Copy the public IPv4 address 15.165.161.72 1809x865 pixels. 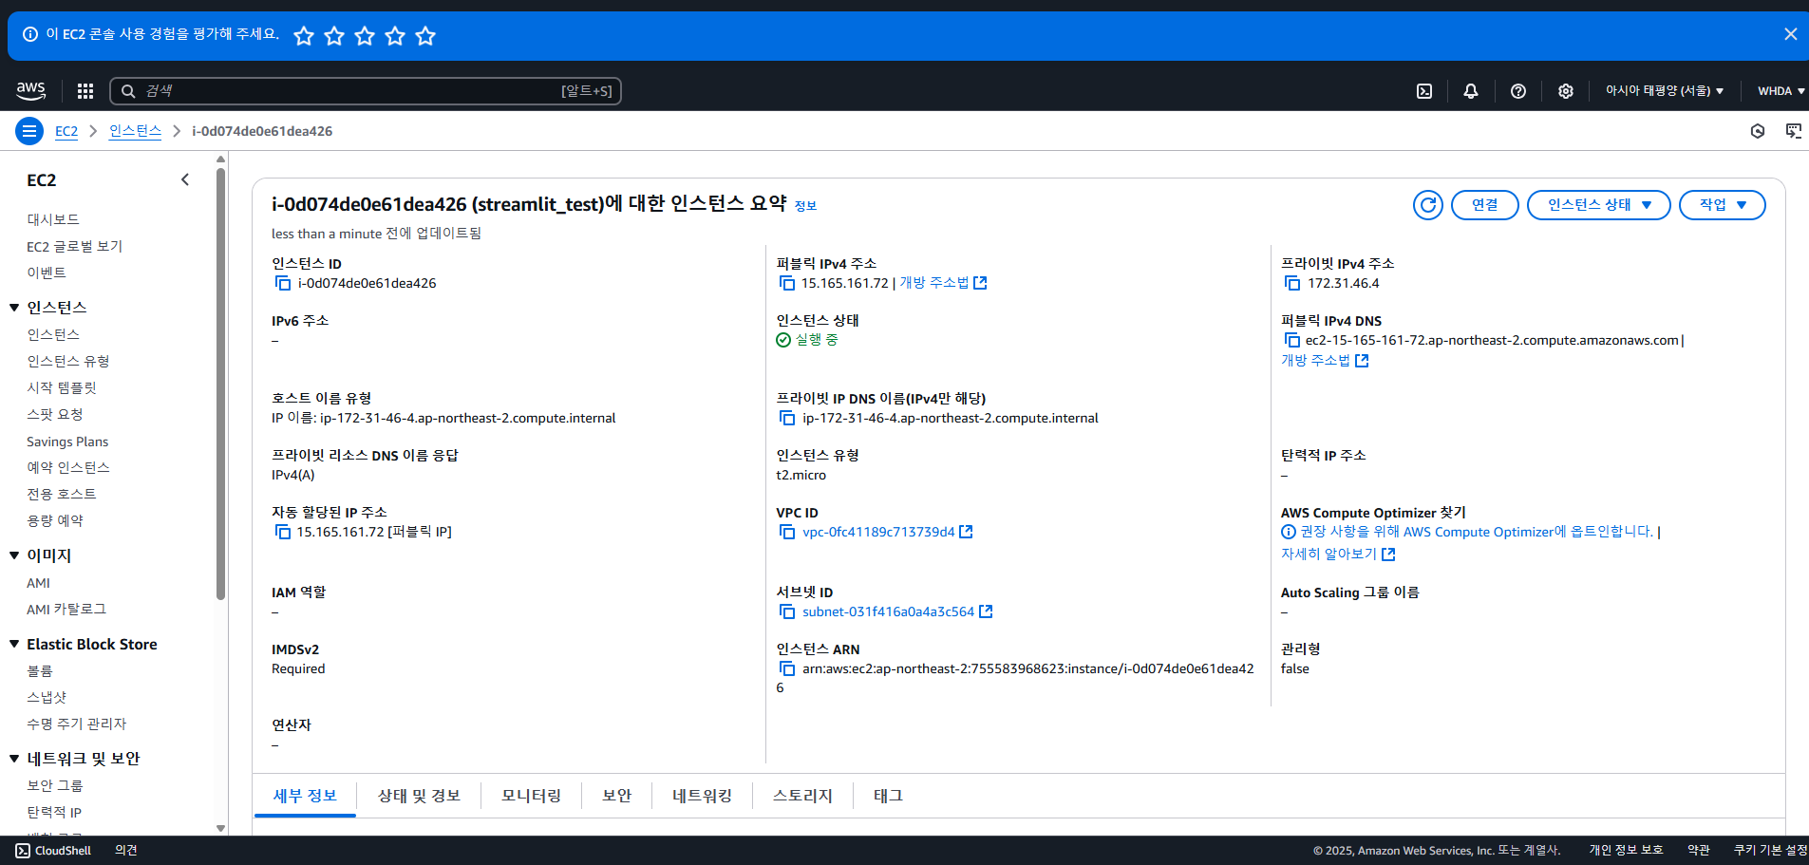(787, 283)
